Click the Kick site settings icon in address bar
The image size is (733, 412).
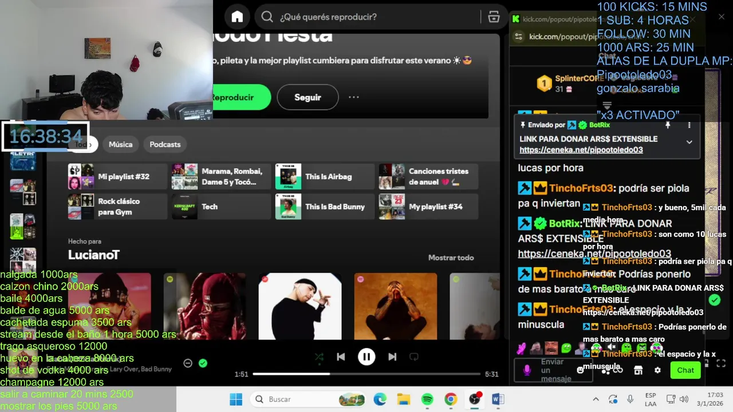(x=518, y=37)
